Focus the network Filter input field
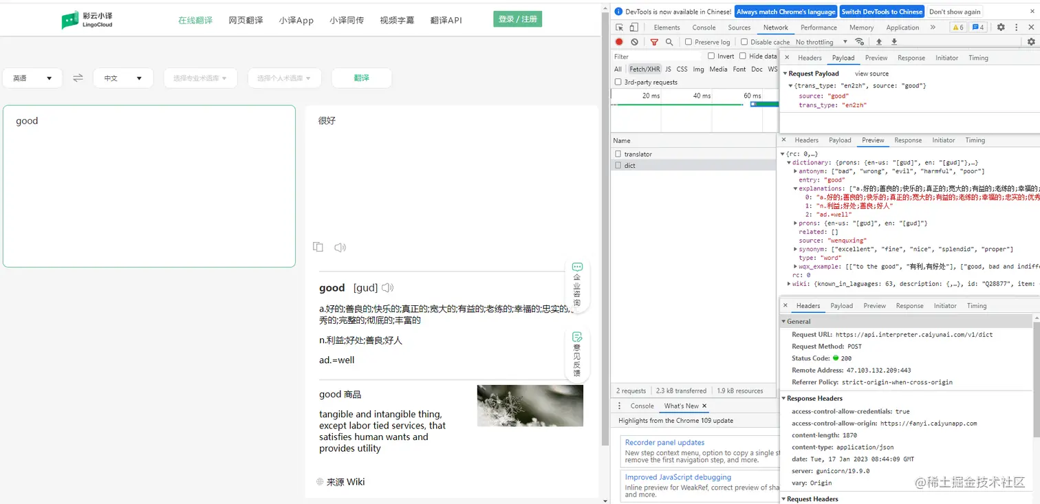 click(x=657, y=56)
